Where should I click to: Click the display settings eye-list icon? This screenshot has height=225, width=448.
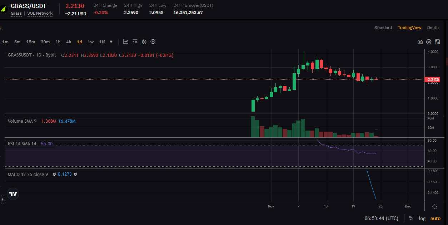(x=135, y=42)
